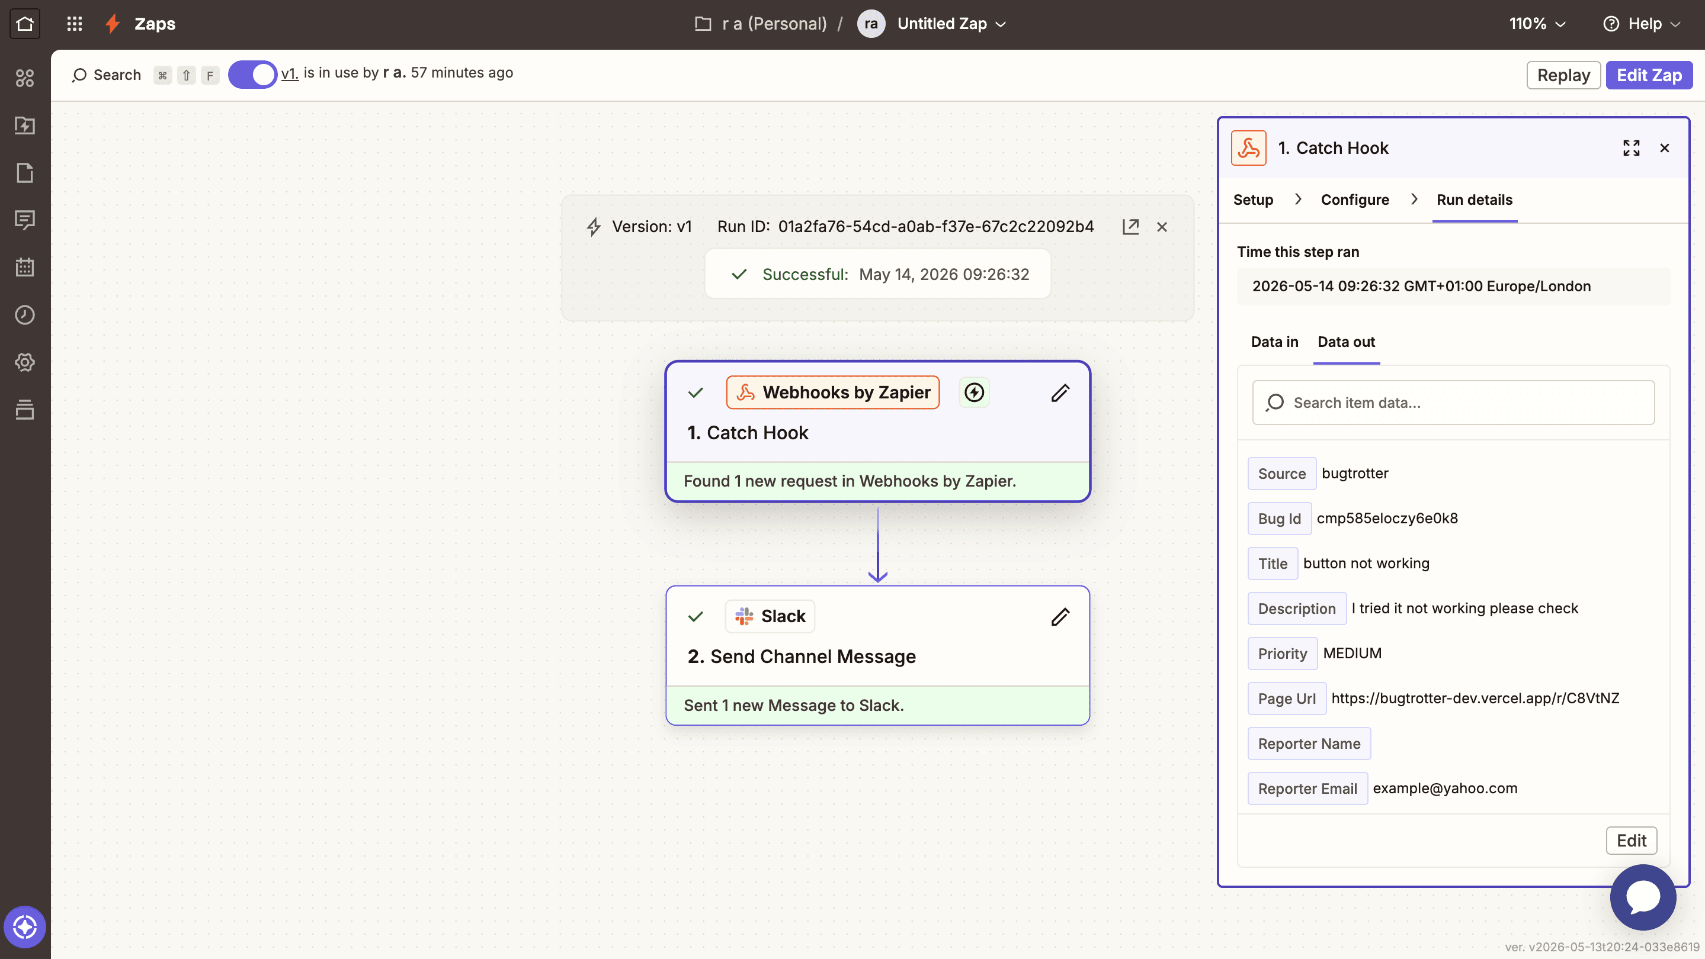Image resolution: width=1705 pixels, height=959 pixels.
Task: Open the sidebar Zap history clock icon
Action: pos(25,315)
